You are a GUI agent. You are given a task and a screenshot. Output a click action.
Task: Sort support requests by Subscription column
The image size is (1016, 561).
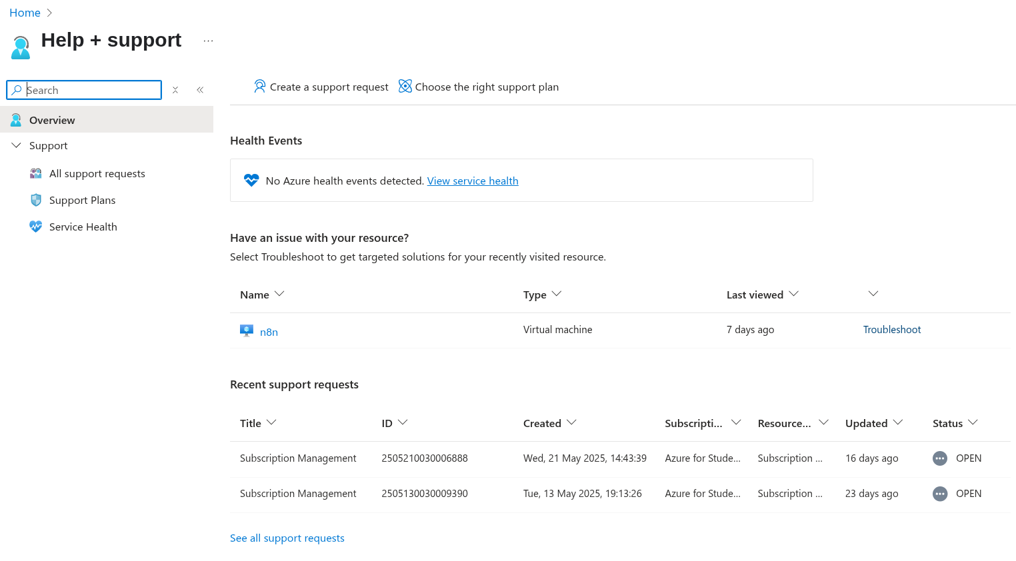click(x=703, y=423)
